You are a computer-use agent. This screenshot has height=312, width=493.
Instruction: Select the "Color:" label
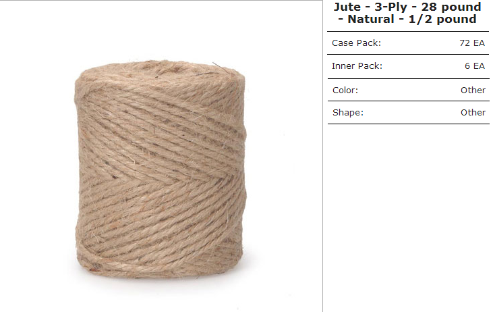tap(345, 90)
